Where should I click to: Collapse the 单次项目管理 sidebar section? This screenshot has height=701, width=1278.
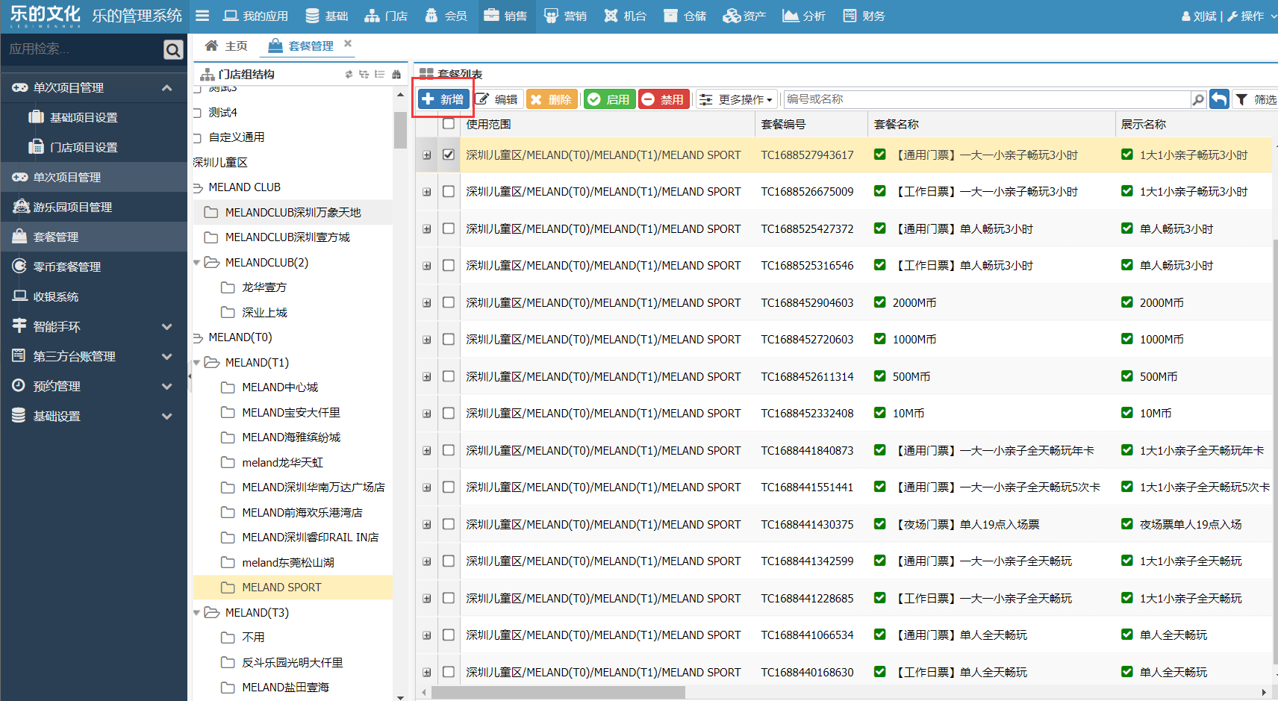point(166,87)
